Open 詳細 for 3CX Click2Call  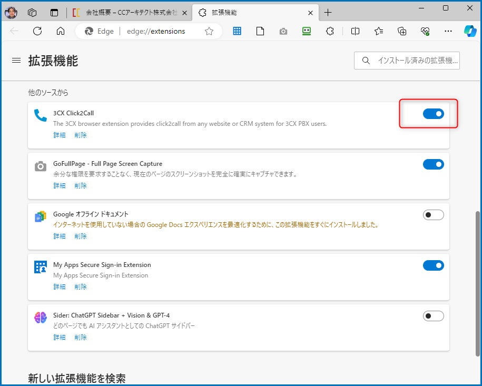click(x=60, y=135)
